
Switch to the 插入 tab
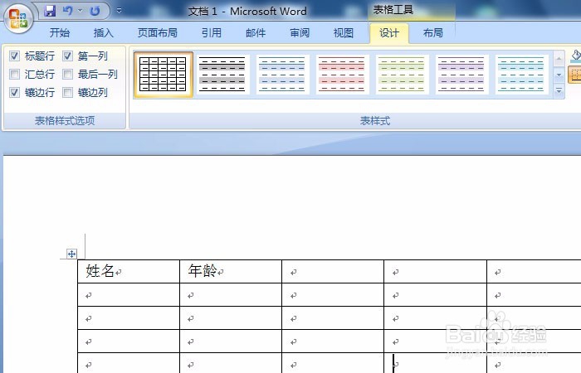[x=104, y=33]
